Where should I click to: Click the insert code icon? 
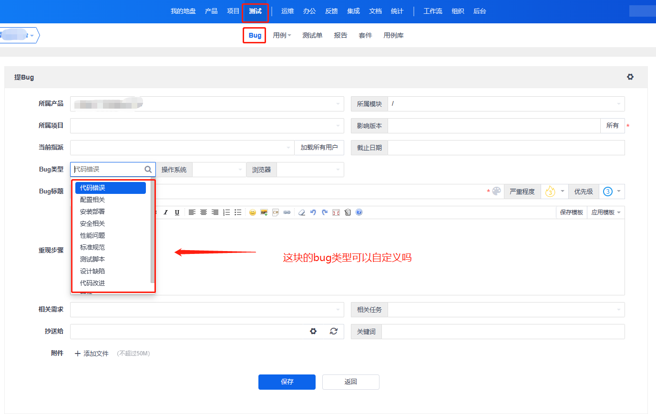point(276,212)
